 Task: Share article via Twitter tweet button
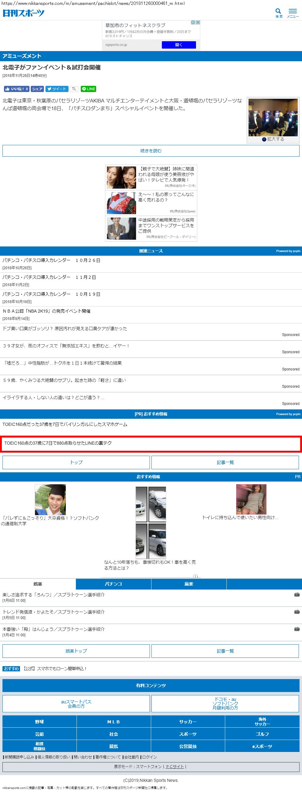[x=57, y=89]
